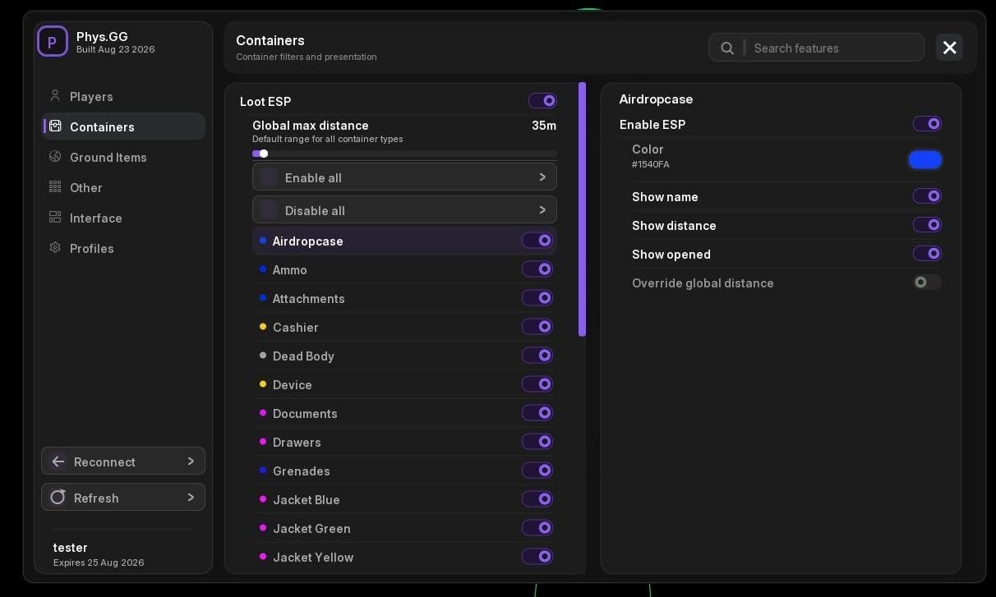
Task: Expand the Enable all chevron
Action: coord(542,177)
